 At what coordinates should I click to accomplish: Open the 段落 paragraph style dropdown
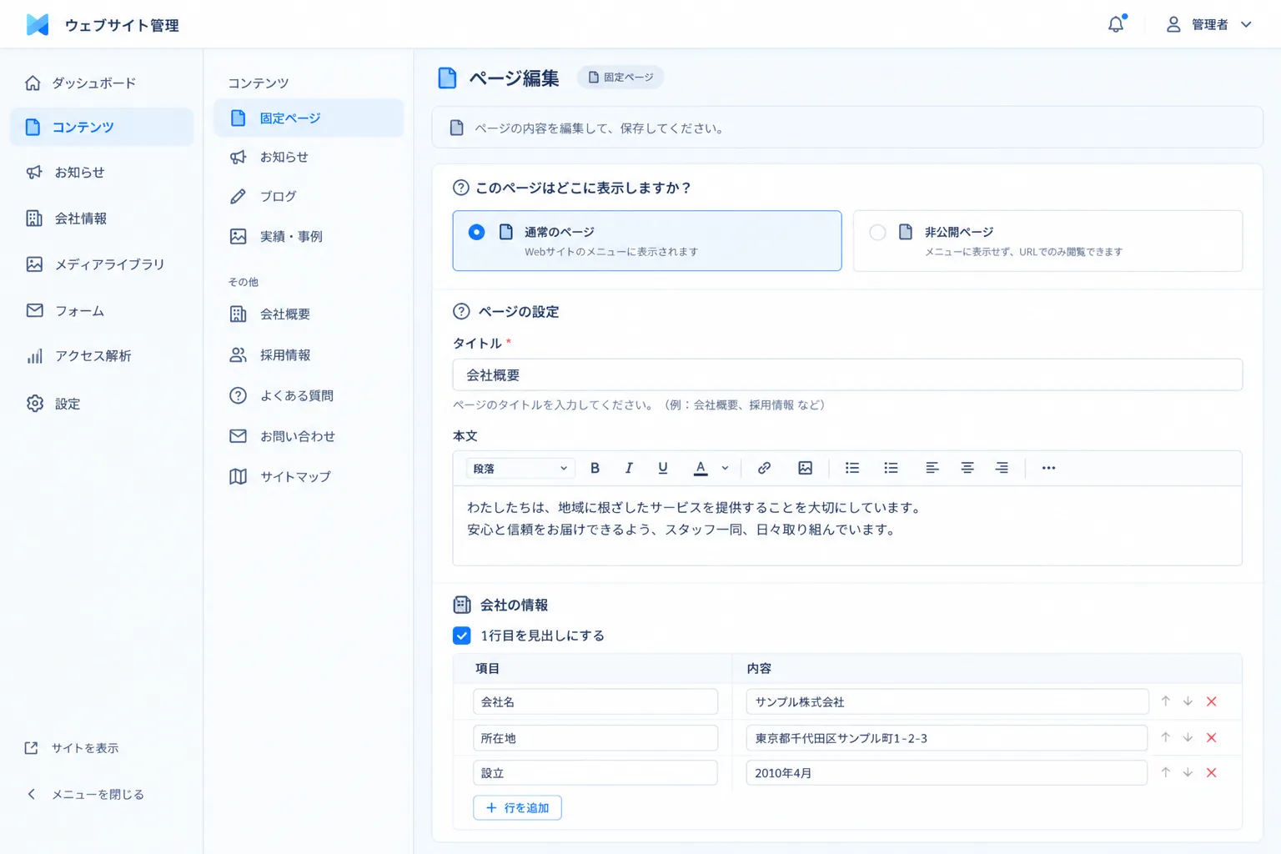(520, 469)
